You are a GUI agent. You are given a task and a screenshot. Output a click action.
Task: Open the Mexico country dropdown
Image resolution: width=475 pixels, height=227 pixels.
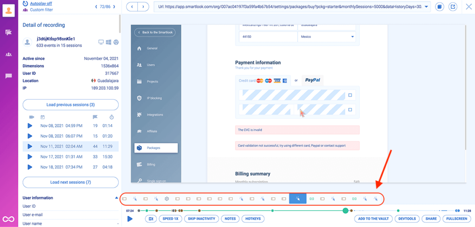click(x=327, y=37)
